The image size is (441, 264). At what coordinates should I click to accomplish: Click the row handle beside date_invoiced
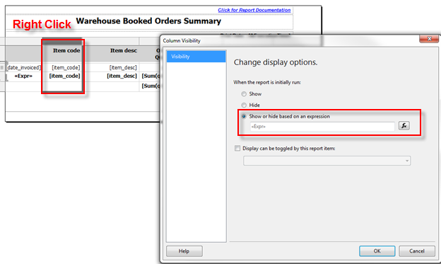(2, 67)
